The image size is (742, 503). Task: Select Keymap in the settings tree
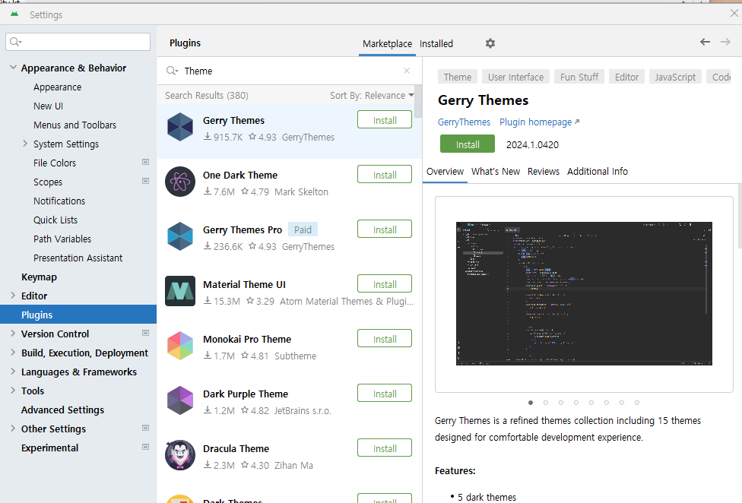tap(39, 277)
